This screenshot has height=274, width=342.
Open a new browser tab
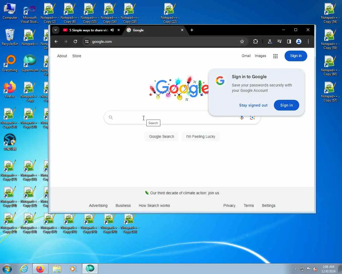coord(192,30)
